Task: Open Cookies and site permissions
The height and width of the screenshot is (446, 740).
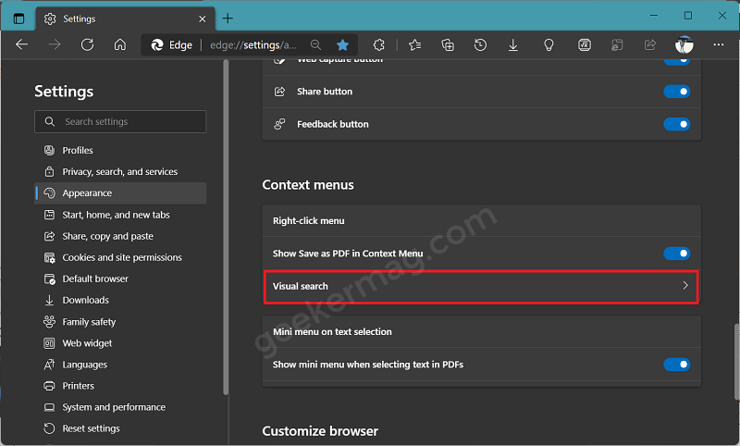Action: (x=120, y=257)
